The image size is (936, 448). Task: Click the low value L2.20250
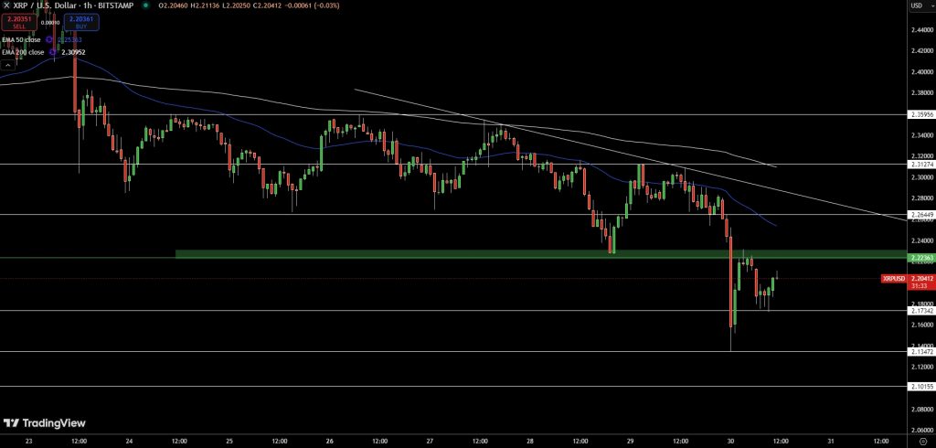point(235,5)
